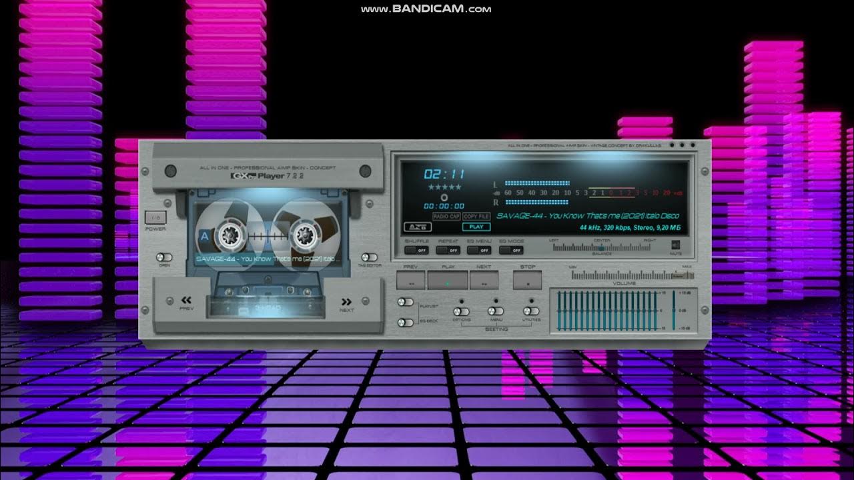Click the MUTE speaker icon
The width and height of the screenshot is (854, 480).
tap(675, 245)
